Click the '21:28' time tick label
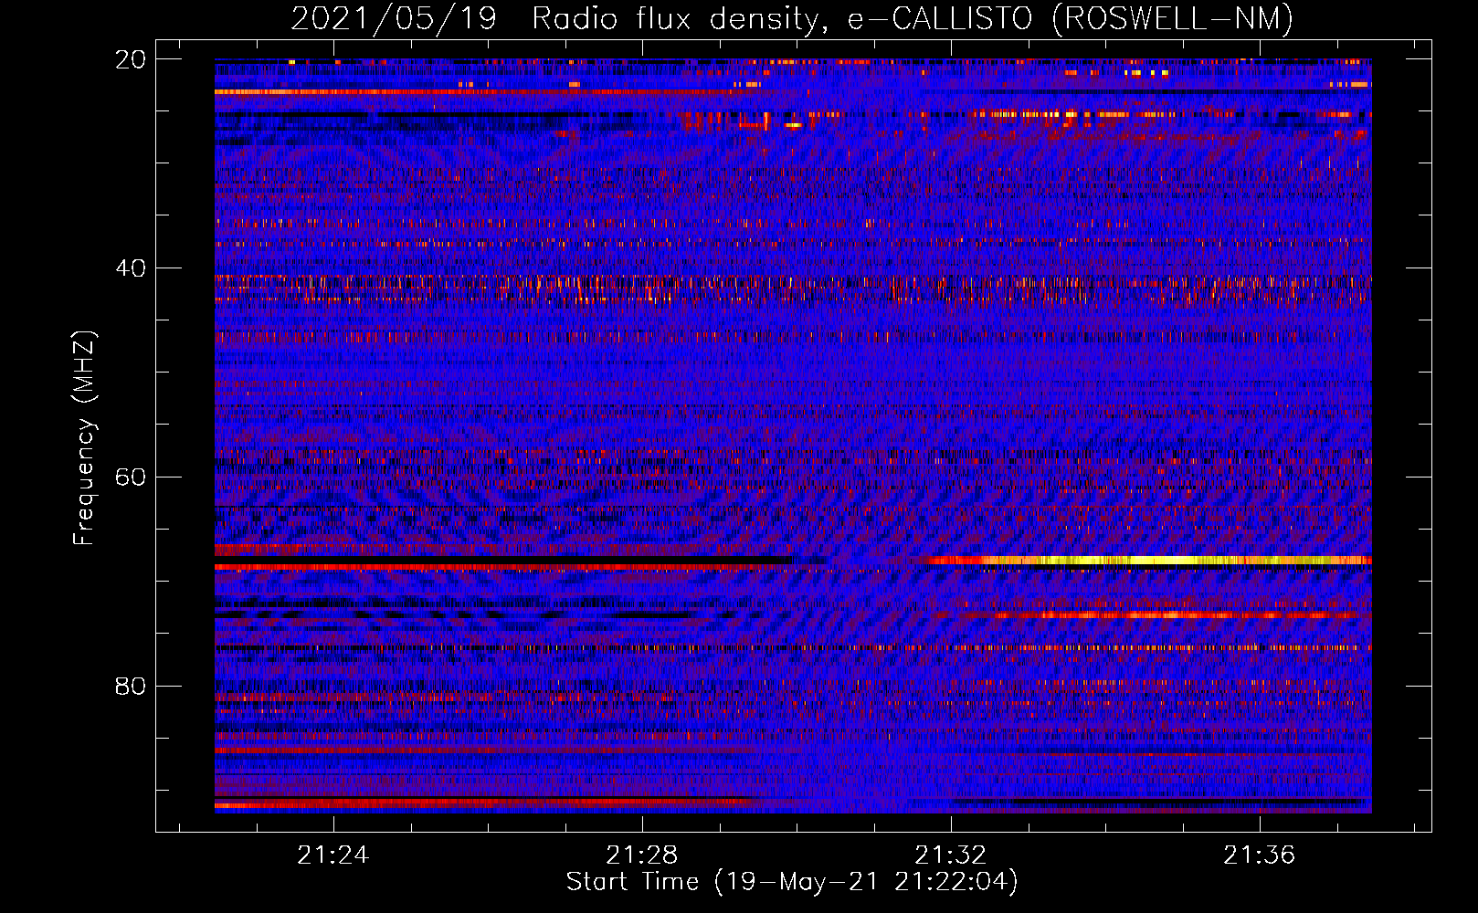Screen dimensions: 1478x913 (x=642, y=855)
